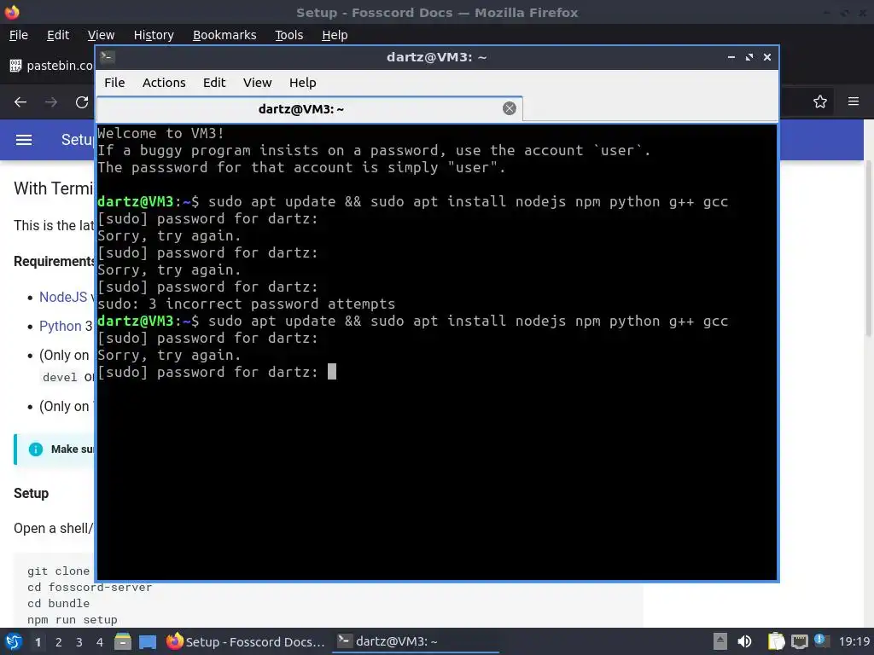The height and width of the screenshot is (655, 874).
Task: Go back with the Firefox back arrow
Action: (20, 102)
